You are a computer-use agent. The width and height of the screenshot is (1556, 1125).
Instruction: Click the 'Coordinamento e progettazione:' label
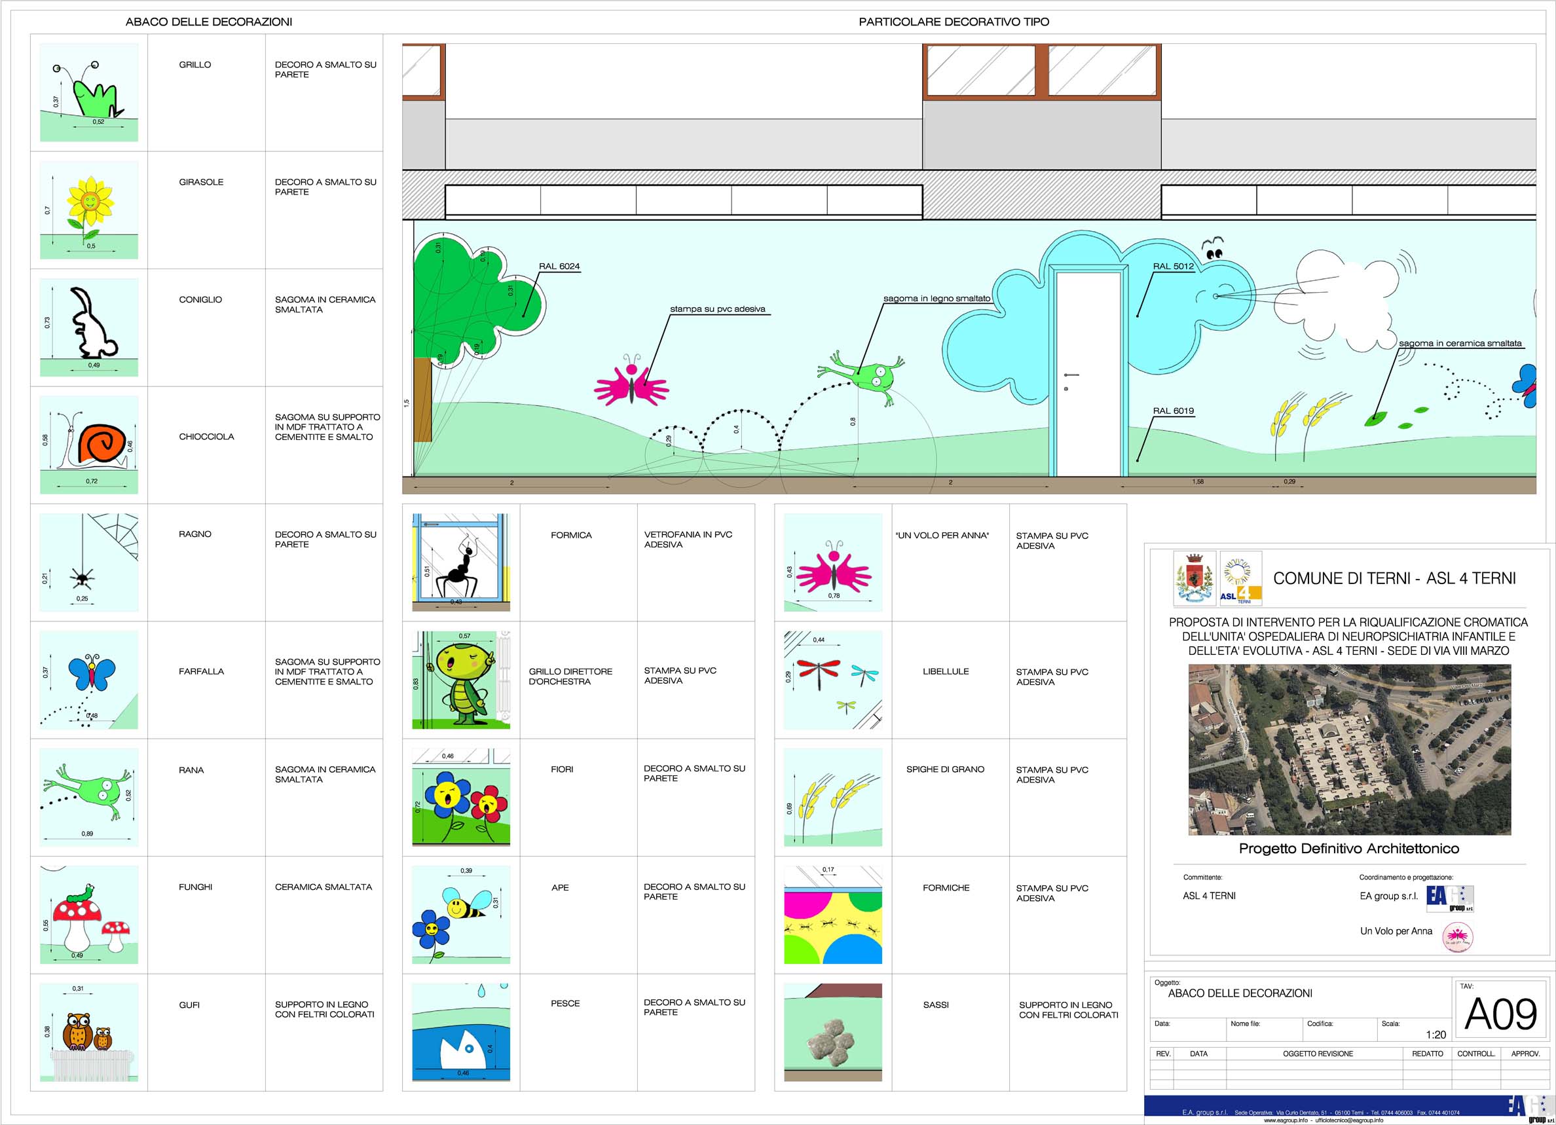point(1406,877)
